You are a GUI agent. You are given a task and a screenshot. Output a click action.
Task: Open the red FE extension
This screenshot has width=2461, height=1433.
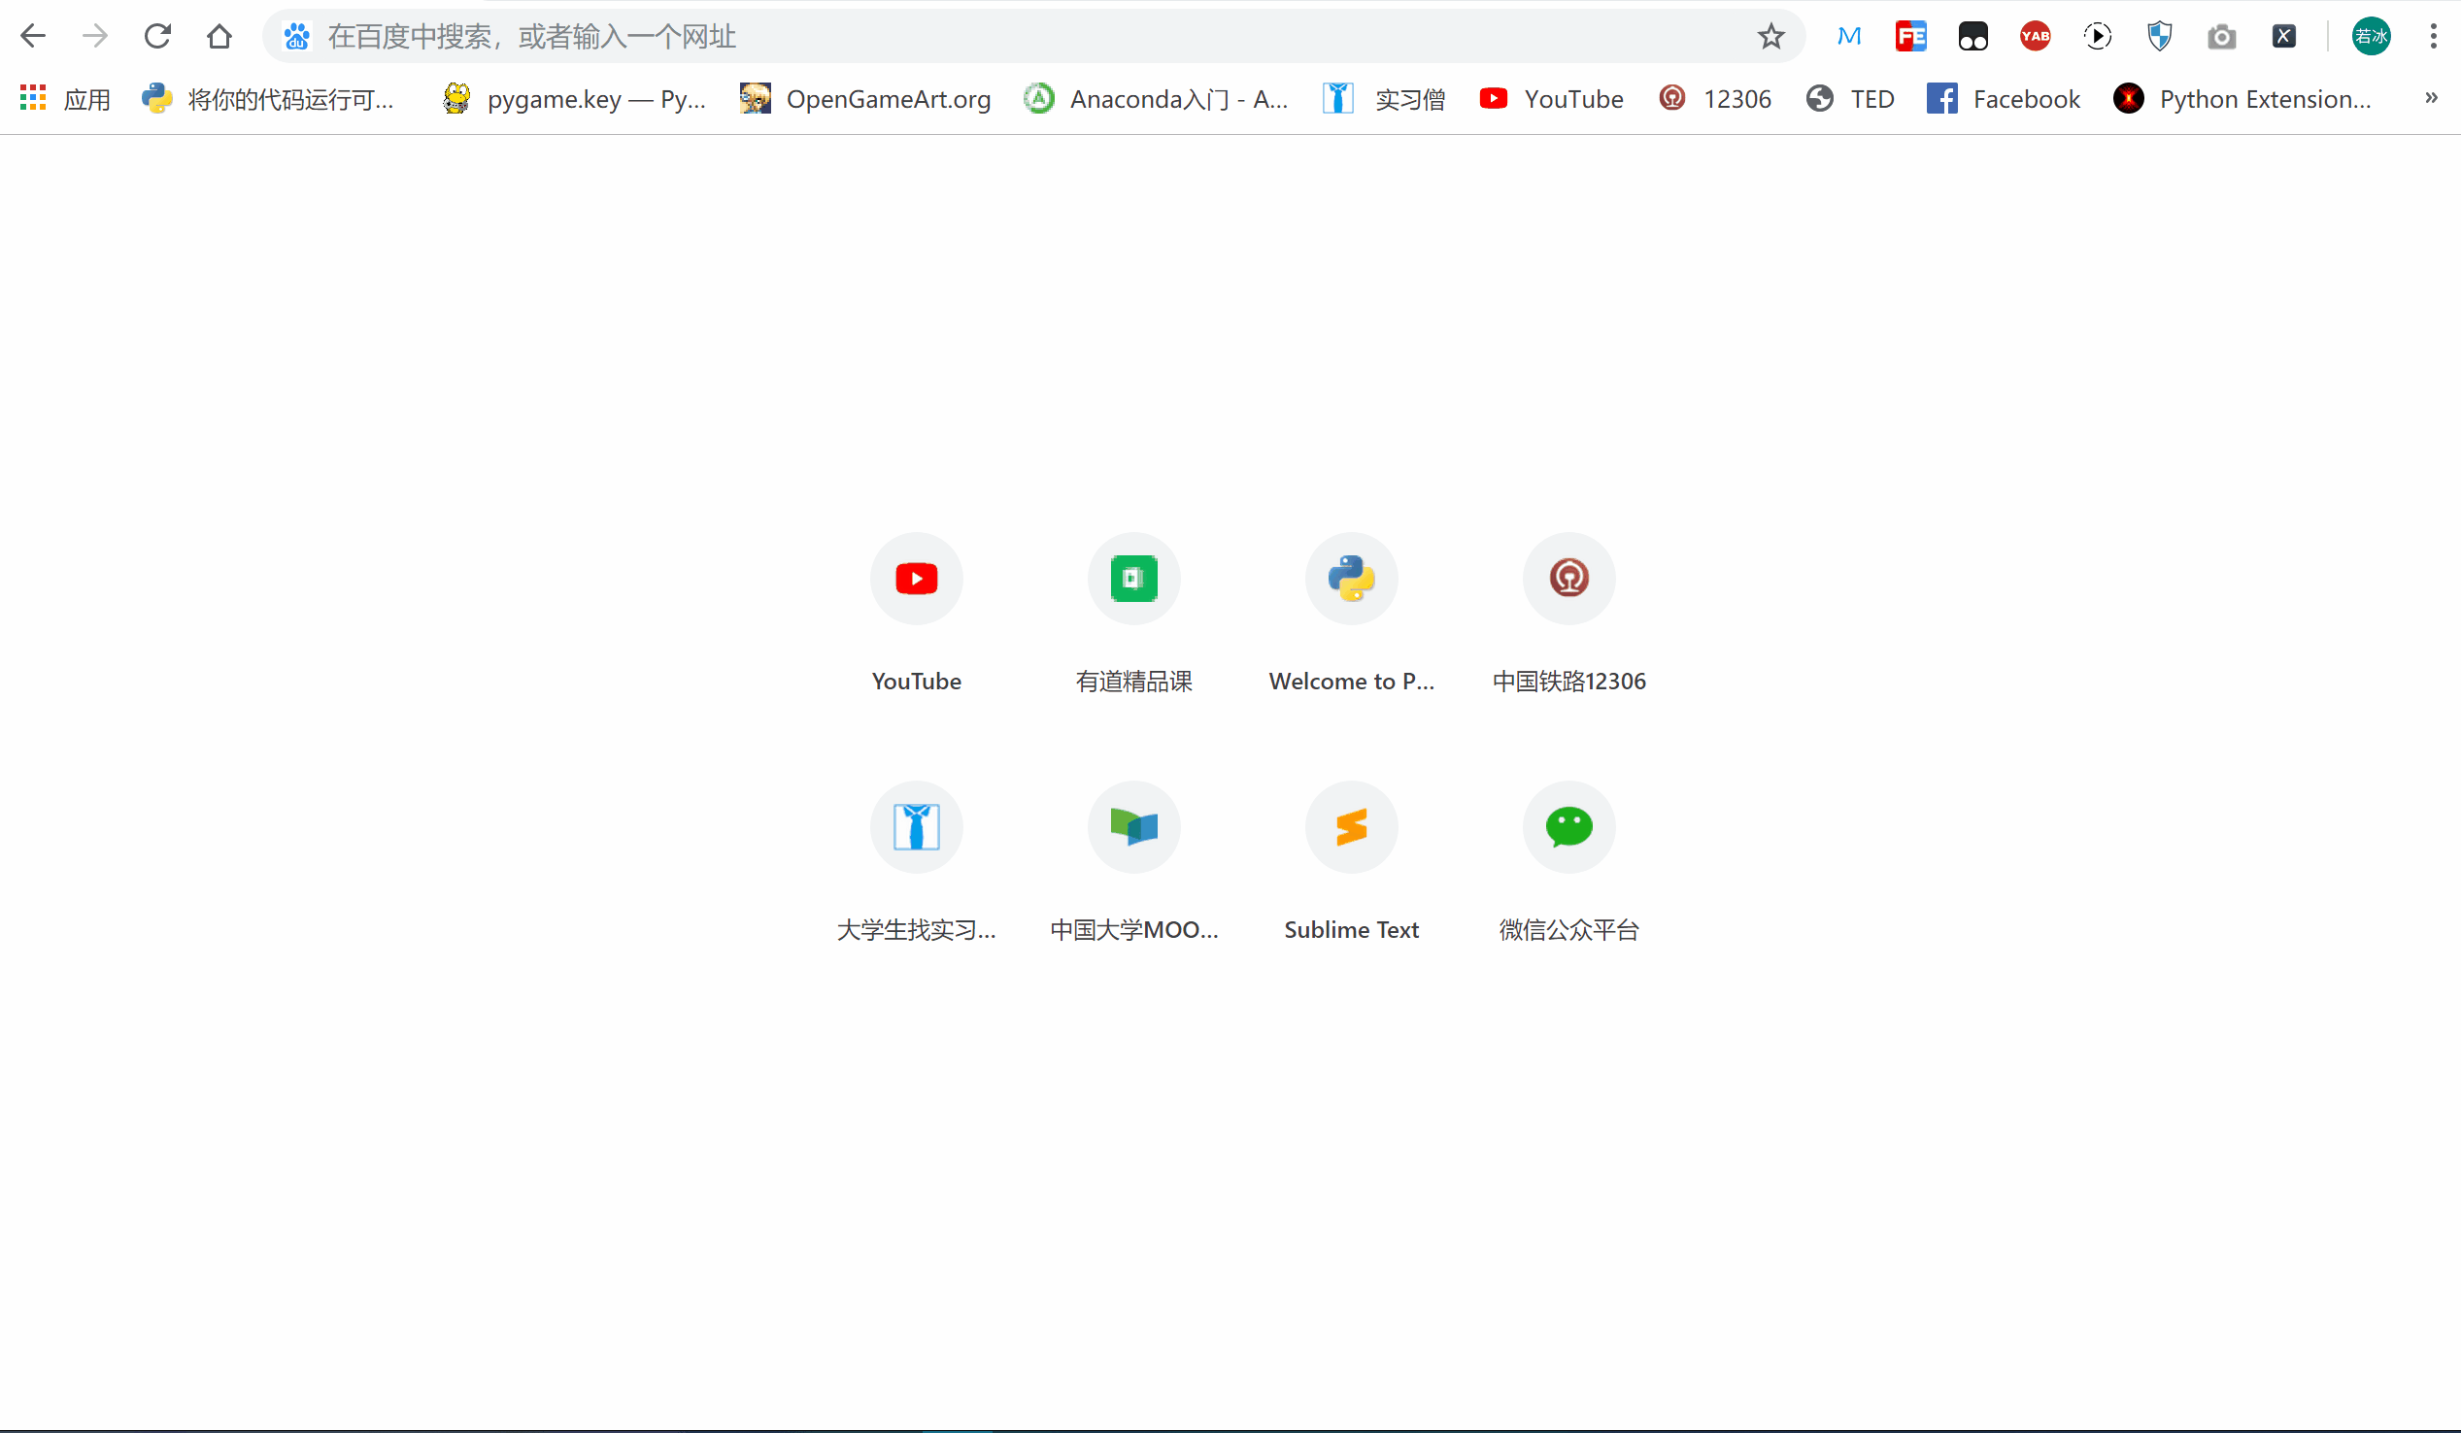click(x=1911, y=37)
